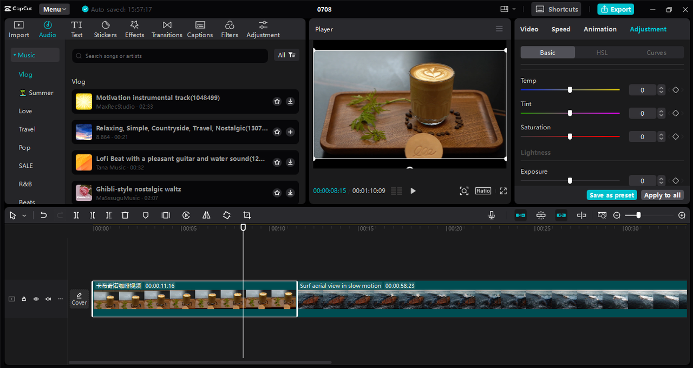This screenshot has height=368, width=693.
Task: Switch to the Curves sub-tab
Action: tap(656, 52)
